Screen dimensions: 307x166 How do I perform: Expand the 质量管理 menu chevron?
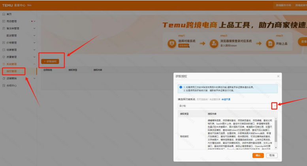(x=34, y=57)
